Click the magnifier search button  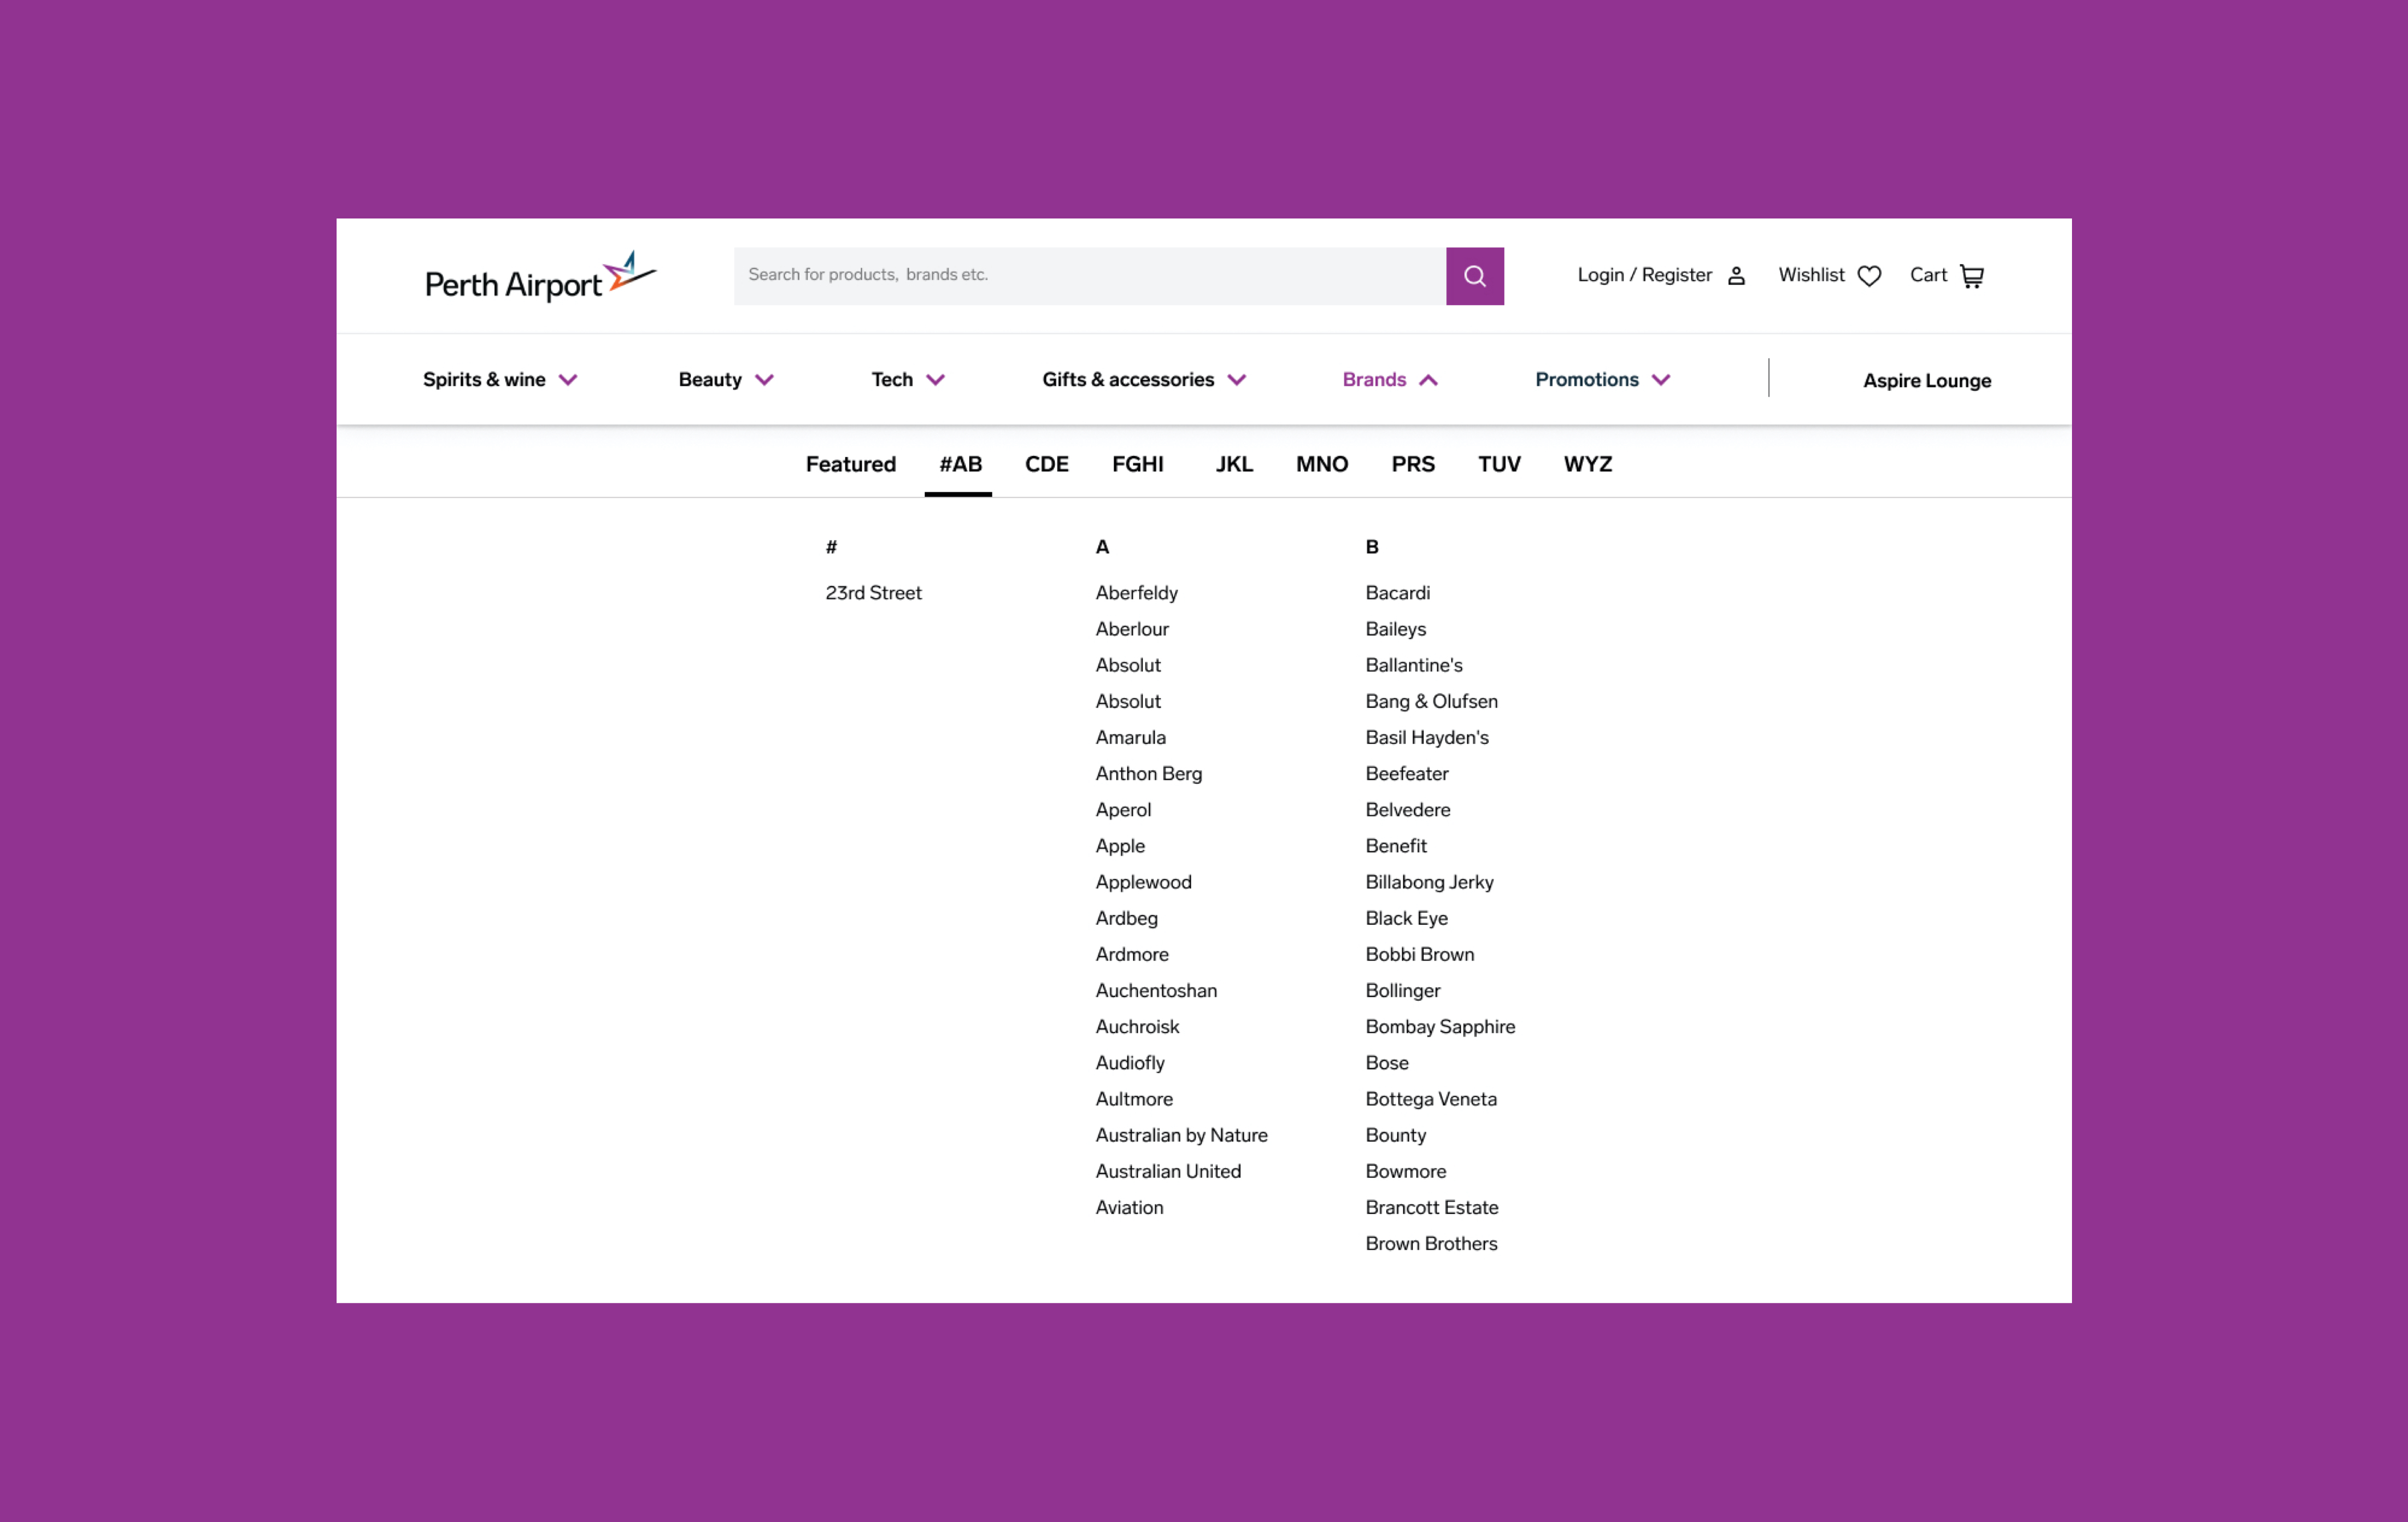tap(1474, 276)
